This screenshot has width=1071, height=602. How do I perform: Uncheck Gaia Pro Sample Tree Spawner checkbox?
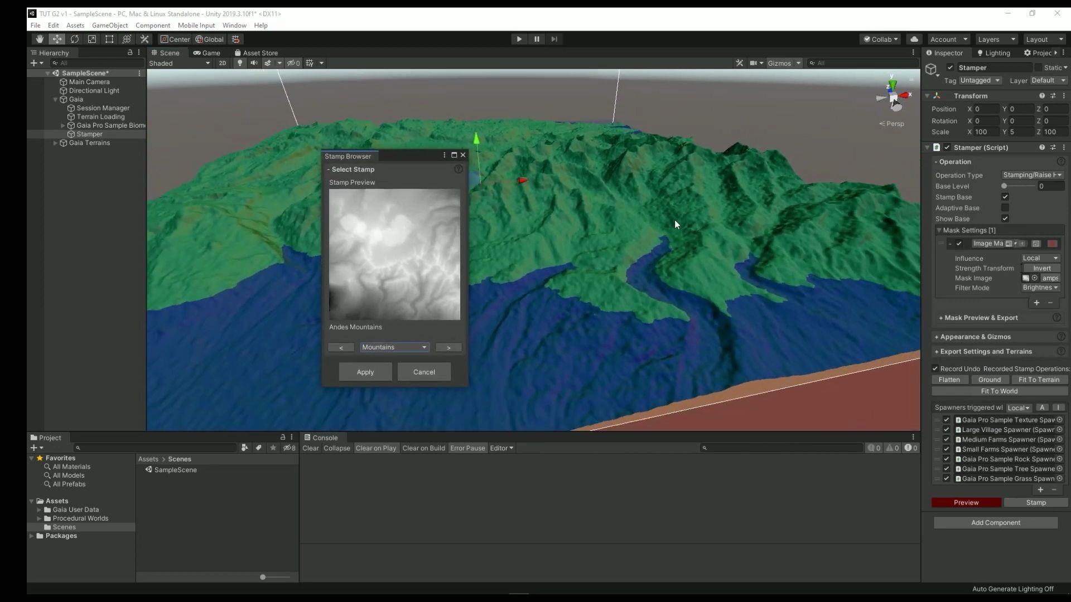(946, 469)
